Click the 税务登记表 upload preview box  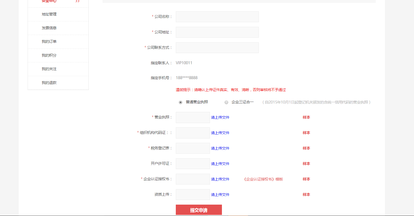[193, 148]
